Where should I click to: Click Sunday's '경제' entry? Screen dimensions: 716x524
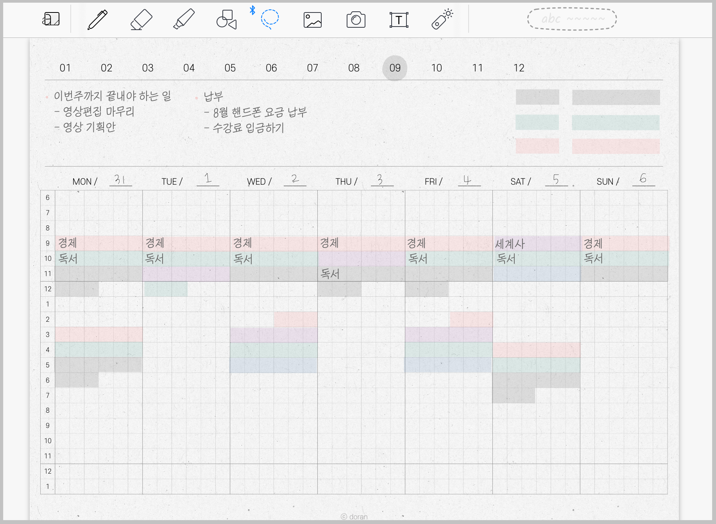coord(593,243)
